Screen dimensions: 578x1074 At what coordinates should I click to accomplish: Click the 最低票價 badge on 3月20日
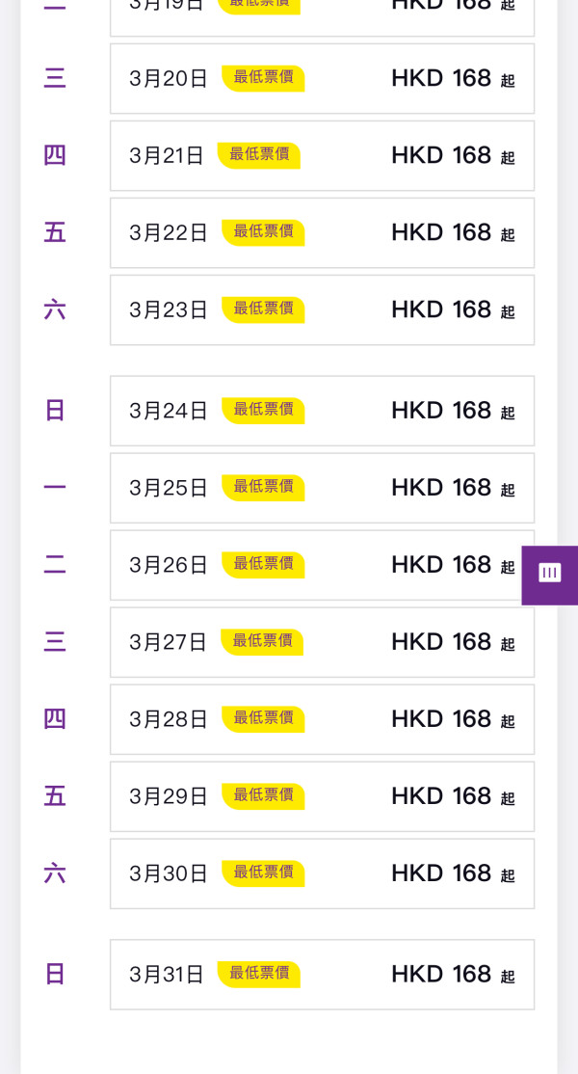(x=263, y=78)
